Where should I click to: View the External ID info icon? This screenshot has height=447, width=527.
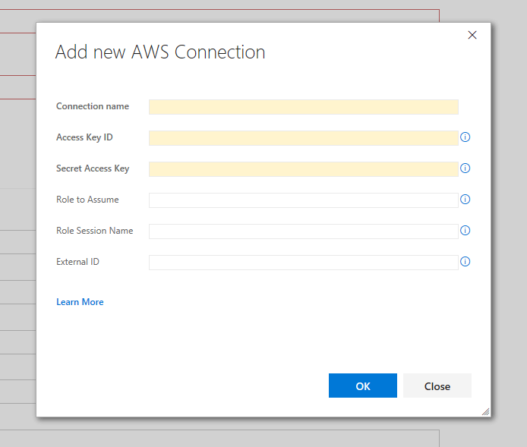pos(465,262)
